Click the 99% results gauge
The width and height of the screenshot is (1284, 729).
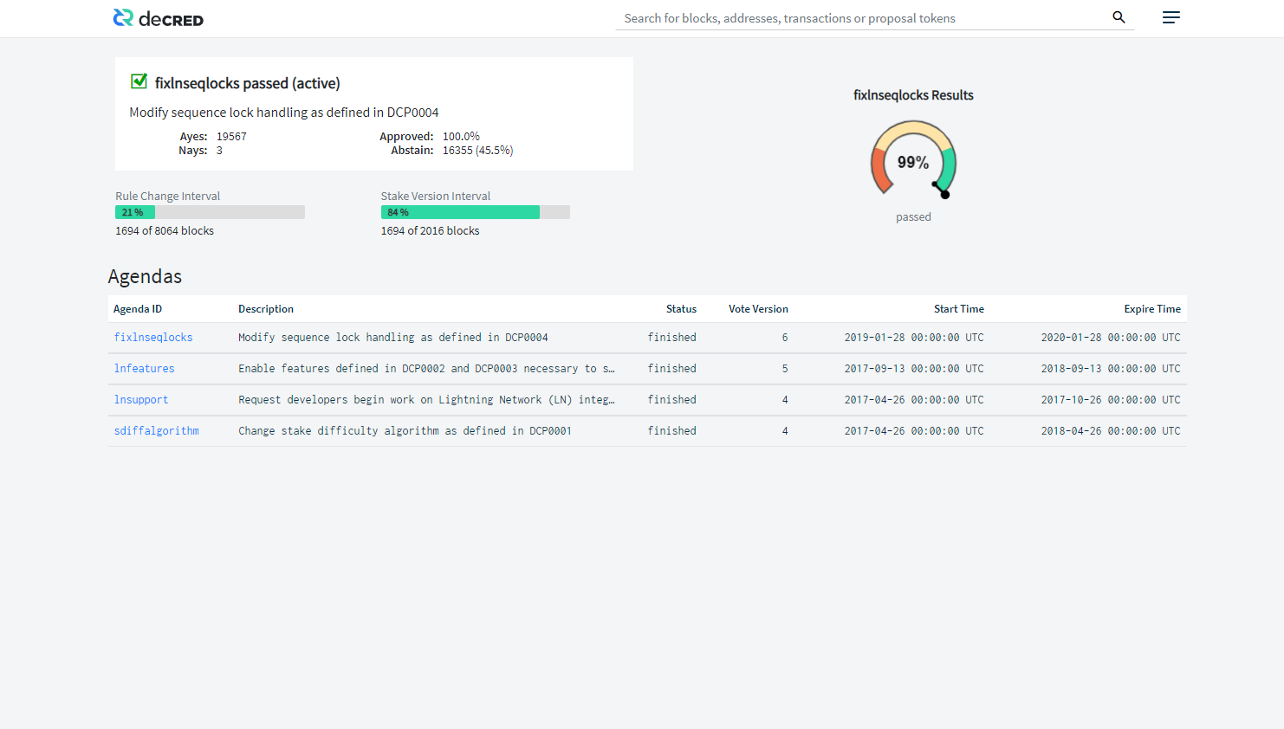pyautogui.click(x=913, y=160)
